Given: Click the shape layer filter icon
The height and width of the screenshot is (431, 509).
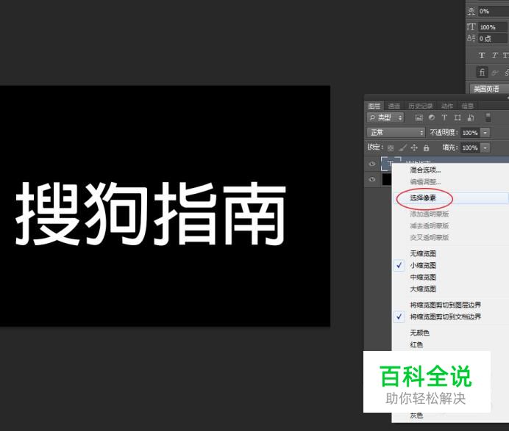Looking at the screenshot, I should pos(458,117).
